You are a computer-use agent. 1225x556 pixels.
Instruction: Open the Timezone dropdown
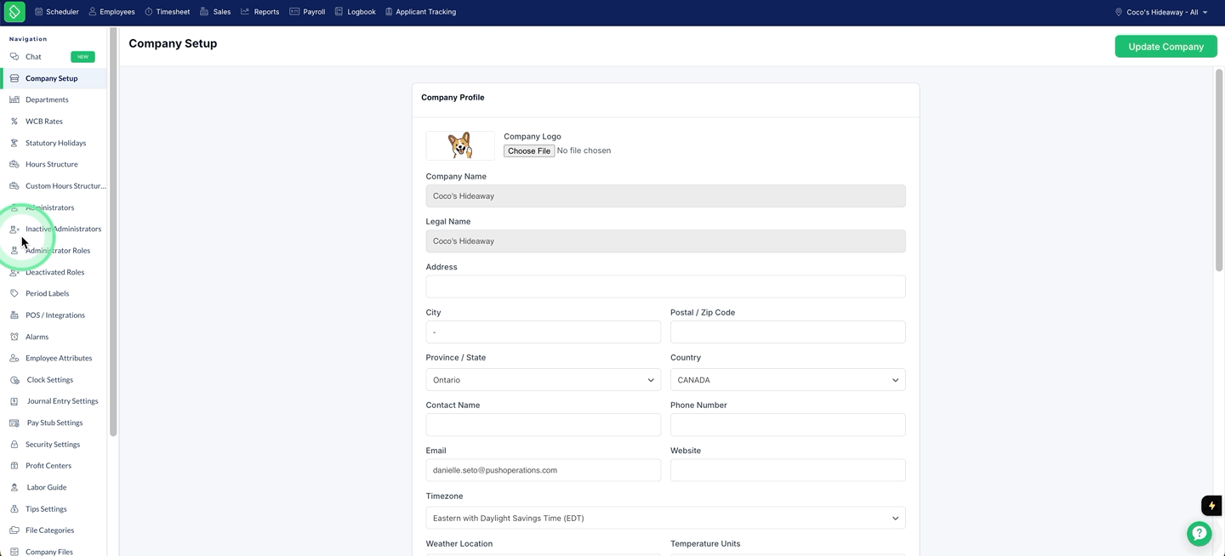pos(665,518)
